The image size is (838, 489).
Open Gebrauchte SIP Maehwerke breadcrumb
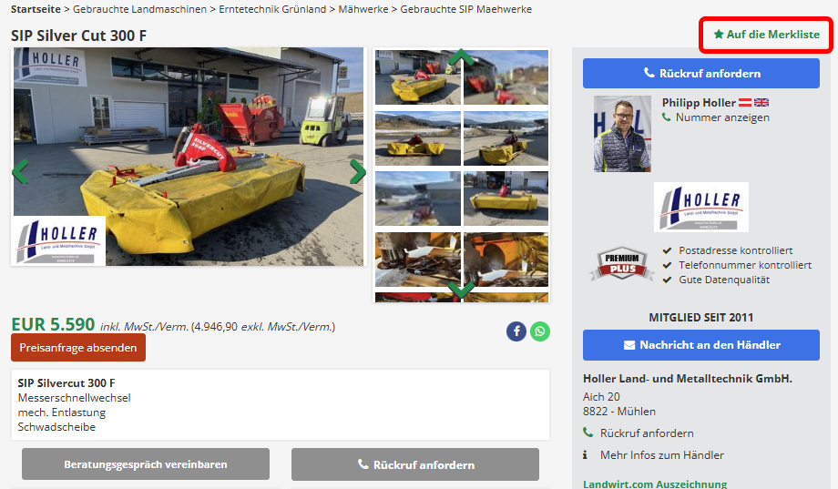(x=466, y=9)
